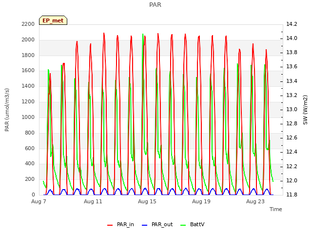This screenshot has height=234, width=312.
Task: Click the 1400 left axis value
Action: [x=28, y=86]
